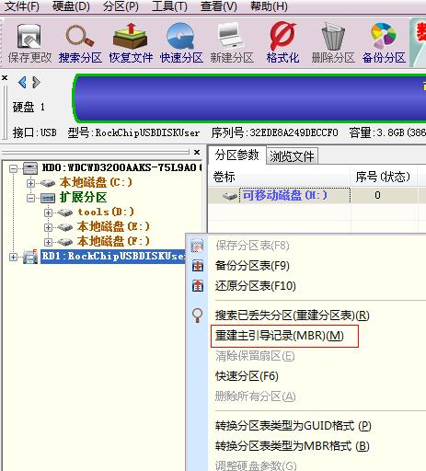This screenshot has width=426, height=471.
Task: Launch the 快速分区 quick partition tool
Action: click(x=181, y=43)
